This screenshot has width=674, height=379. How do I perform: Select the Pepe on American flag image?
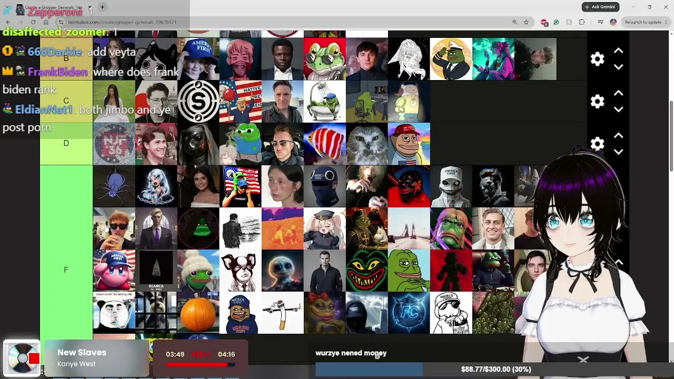(x=241, y=186)
